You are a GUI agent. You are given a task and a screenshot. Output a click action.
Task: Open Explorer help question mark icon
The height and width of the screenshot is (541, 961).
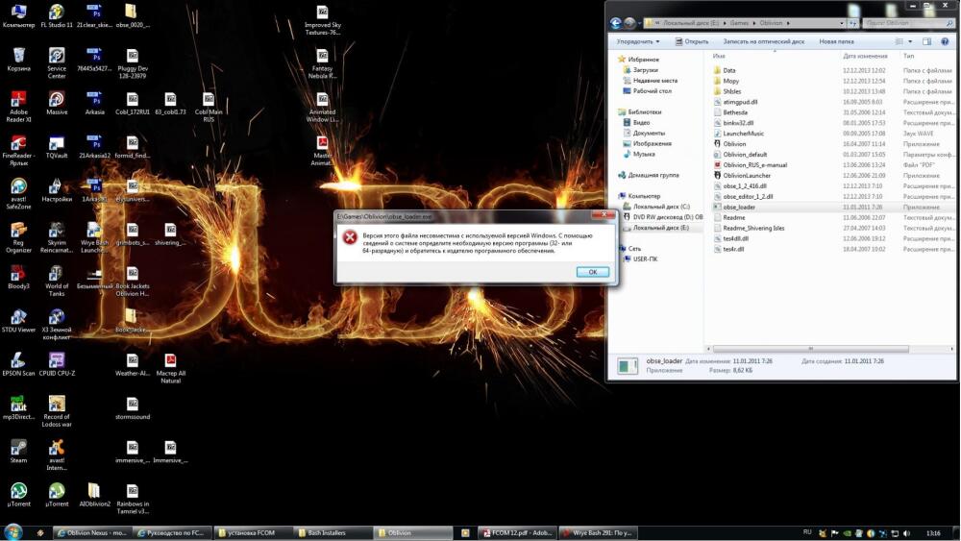coord(945,41)
